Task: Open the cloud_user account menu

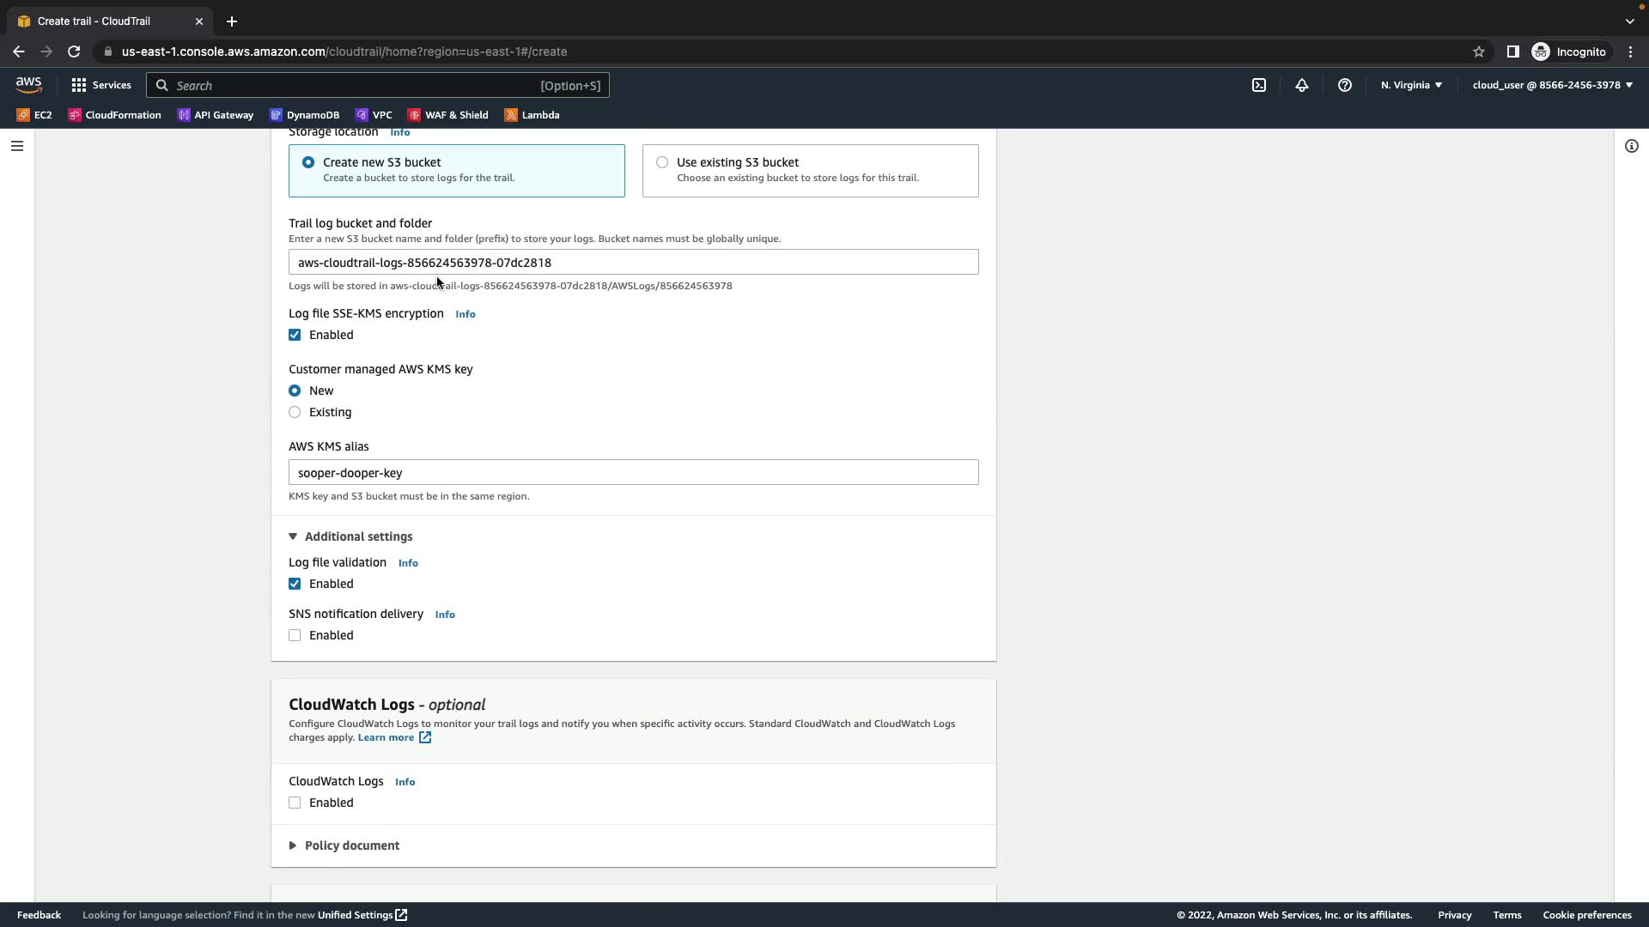Action: point(1552,85)
